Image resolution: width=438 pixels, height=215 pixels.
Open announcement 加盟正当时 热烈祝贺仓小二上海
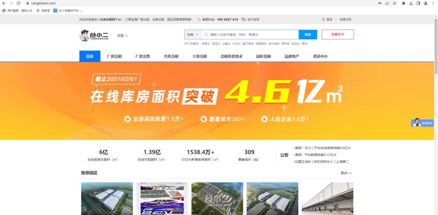tap(322, 161)
